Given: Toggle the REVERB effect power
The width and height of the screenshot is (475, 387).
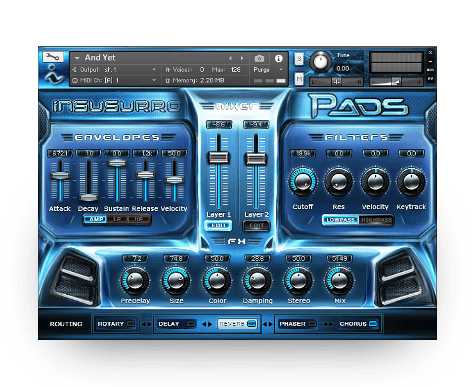Looking at the screenshot, I should coord(252,324).
